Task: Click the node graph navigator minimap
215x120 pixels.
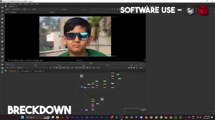Action: click(135, 111)
